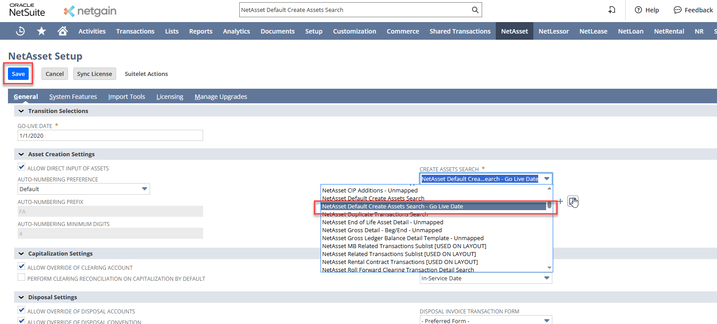The height and width of the screenshot is (324, 717).
Task: Uncheck Allow Direct Input of Assets
Action: [x=22, y=167]
